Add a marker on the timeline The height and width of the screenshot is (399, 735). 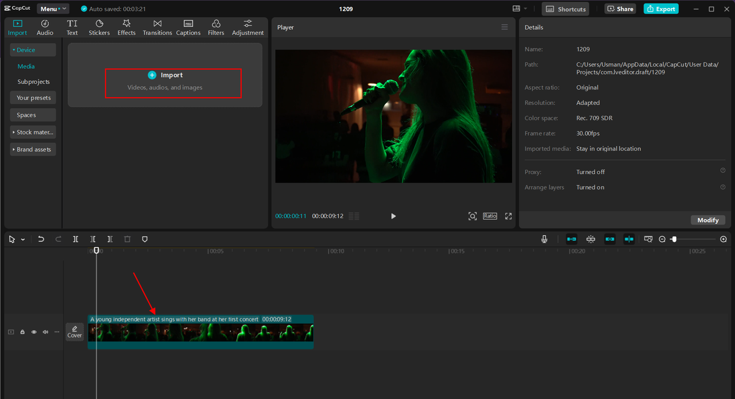click(145, 239)
